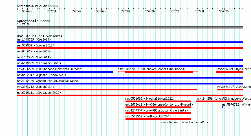251x136 pixels.
Task: Select the red bar under nsv4247307
Action: (158, 113)
